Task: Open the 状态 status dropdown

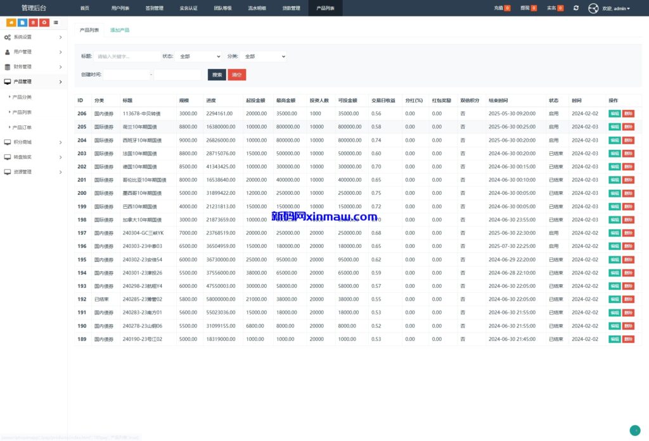Action: [x=198, y=56]
